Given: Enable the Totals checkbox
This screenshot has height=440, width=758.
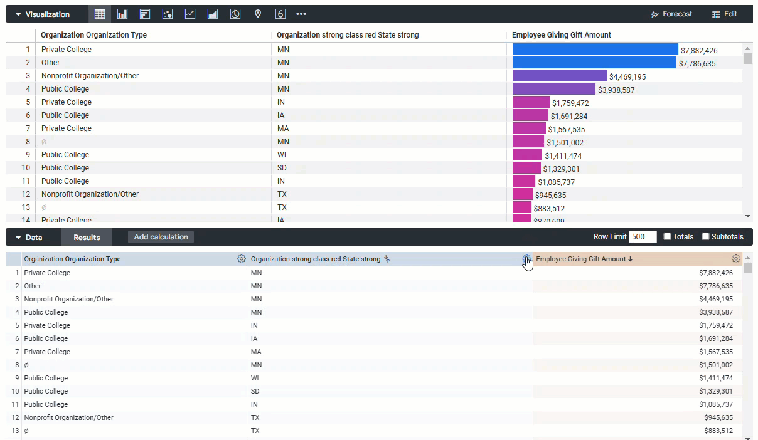Looking at the screenshot, I should [668, 236].
